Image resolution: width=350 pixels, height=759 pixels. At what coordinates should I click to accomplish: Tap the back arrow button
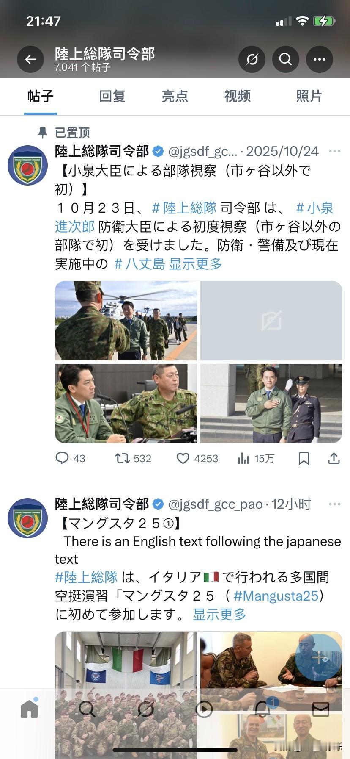(x=30, y=59)
